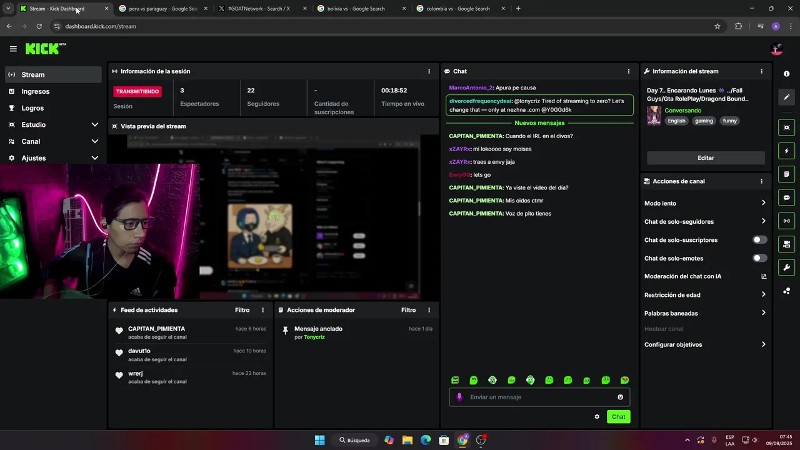Open chat settings gear icon
800x450 pixels.
(x=597, y=417)
